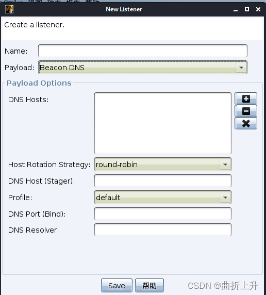This screenshot has height=295, width=266.
Task: Click the Payload Options group heading
Action: 39,83
